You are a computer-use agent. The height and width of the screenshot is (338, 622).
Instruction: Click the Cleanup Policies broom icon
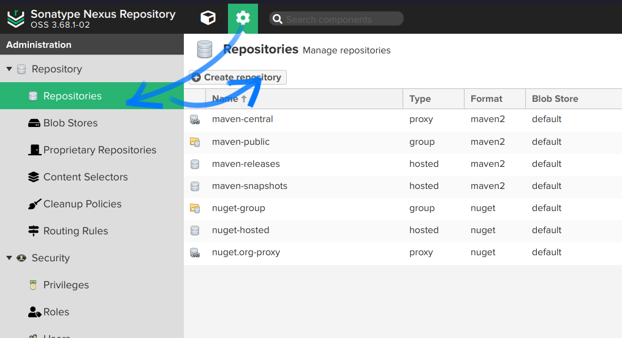[34, 204]
